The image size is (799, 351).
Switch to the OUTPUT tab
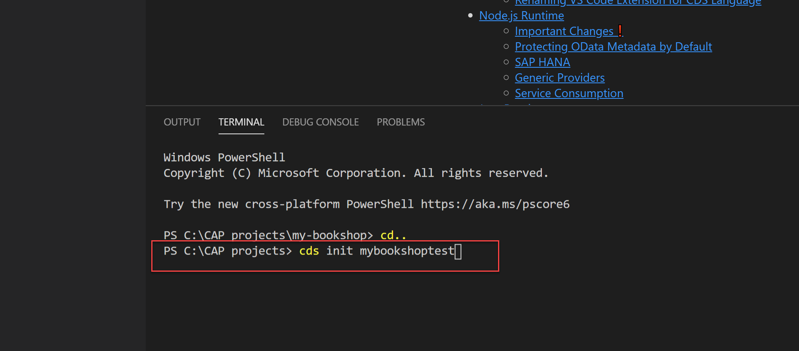(182, 122)
